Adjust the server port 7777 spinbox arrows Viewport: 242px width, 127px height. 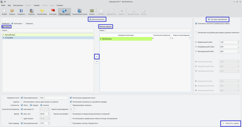point(49,123)
